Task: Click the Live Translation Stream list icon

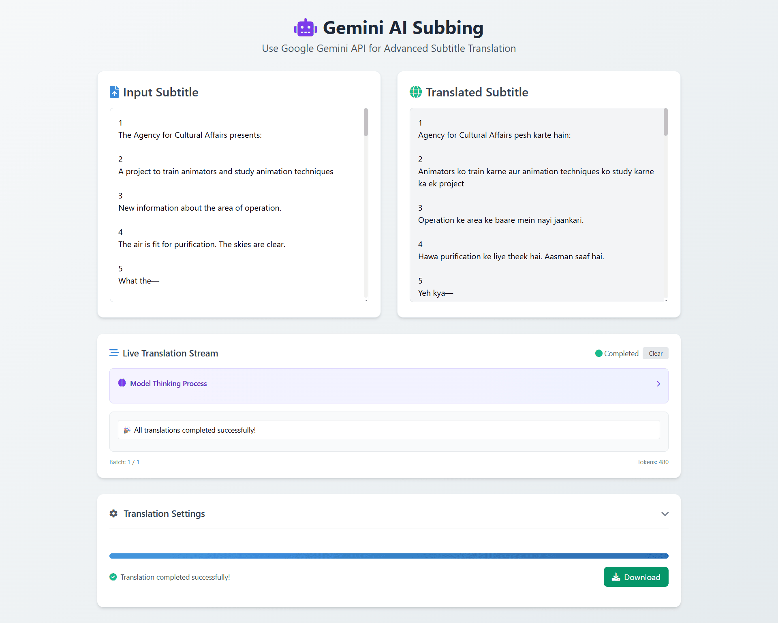Action: tap(114, 353)
